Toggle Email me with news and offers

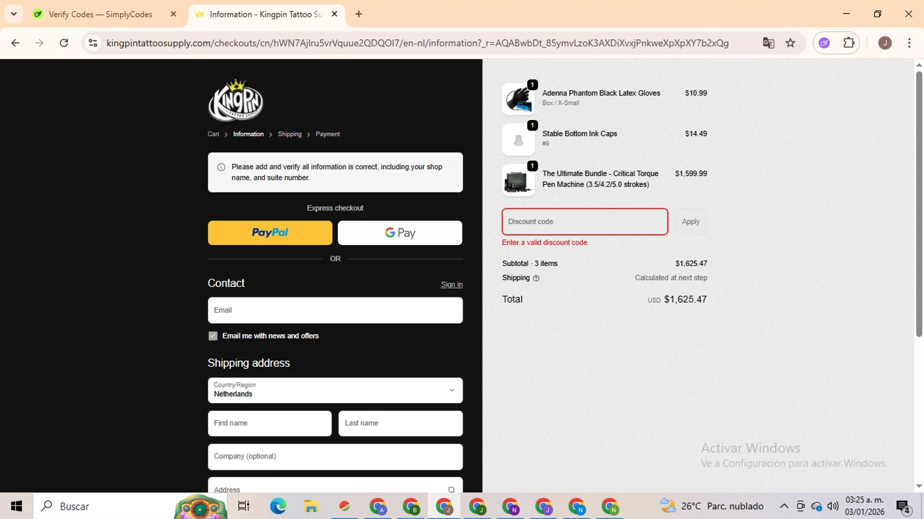click(x=213, y=336)
